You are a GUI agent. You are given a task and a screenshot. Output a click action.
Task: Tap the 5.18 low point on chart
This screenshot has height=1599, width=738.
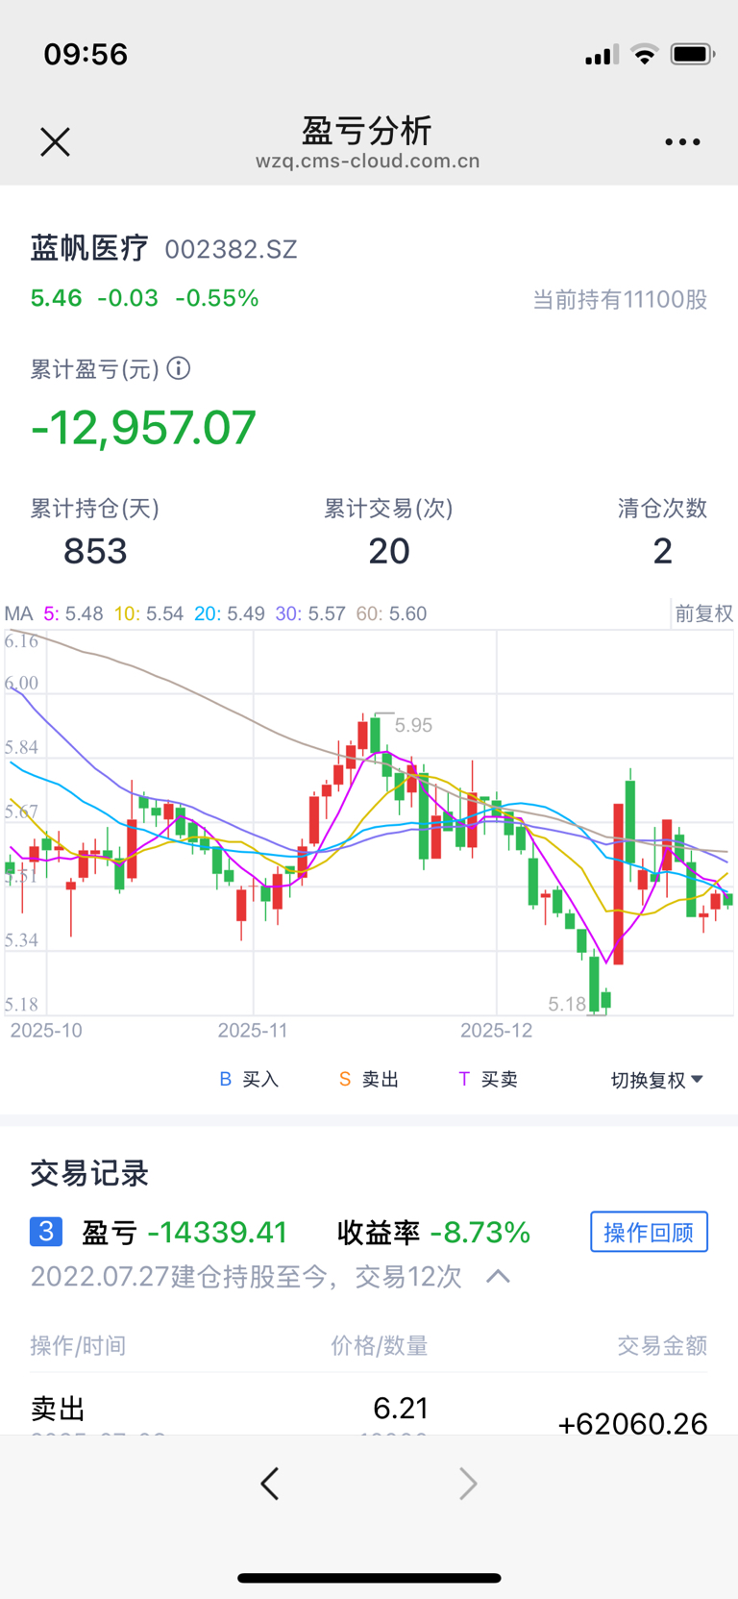click(567, 1004)
